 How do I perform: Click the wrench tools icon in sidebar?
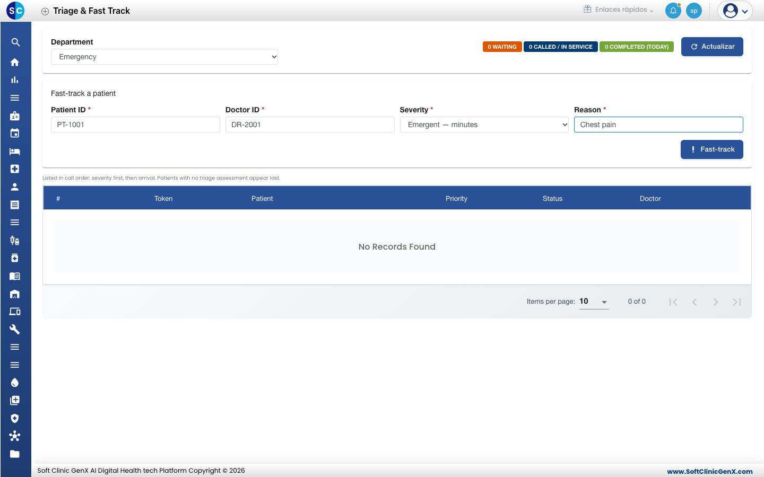(15, 329)
